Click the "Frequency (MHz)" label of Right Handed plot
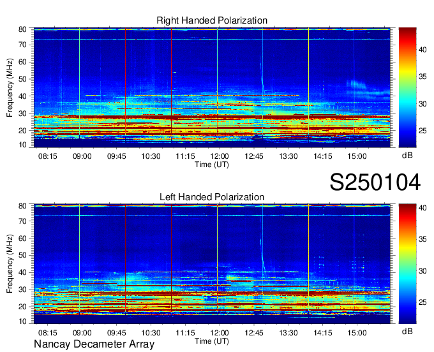434x352 pixels. (10, 87)
